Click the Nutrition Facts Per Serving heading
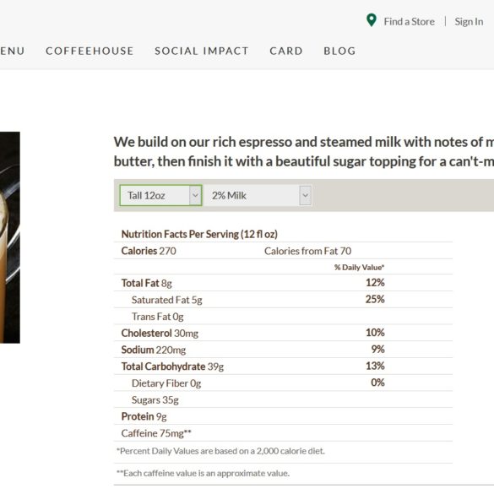Image resolution: width=494 pixels, height=494 pixels. point(199,234)
